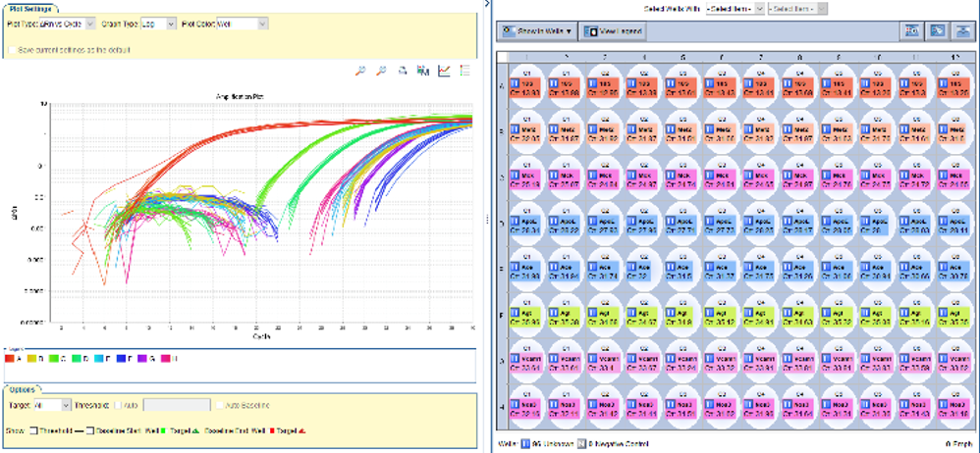Toggle the Show Threshold checkbox
Screen dimensions: 980x453
pos(34,429)
